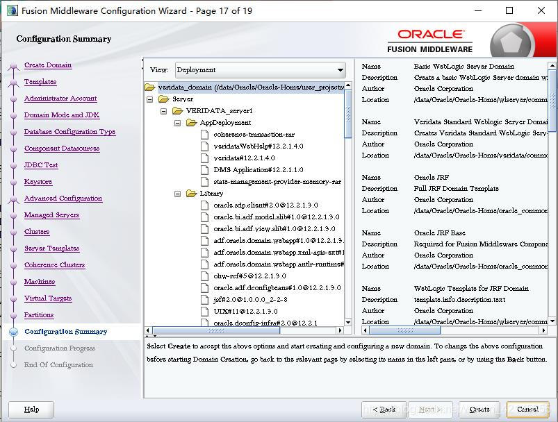
Task: Click 'Oracle JRF Base' name value
Action: click(439, 233)
